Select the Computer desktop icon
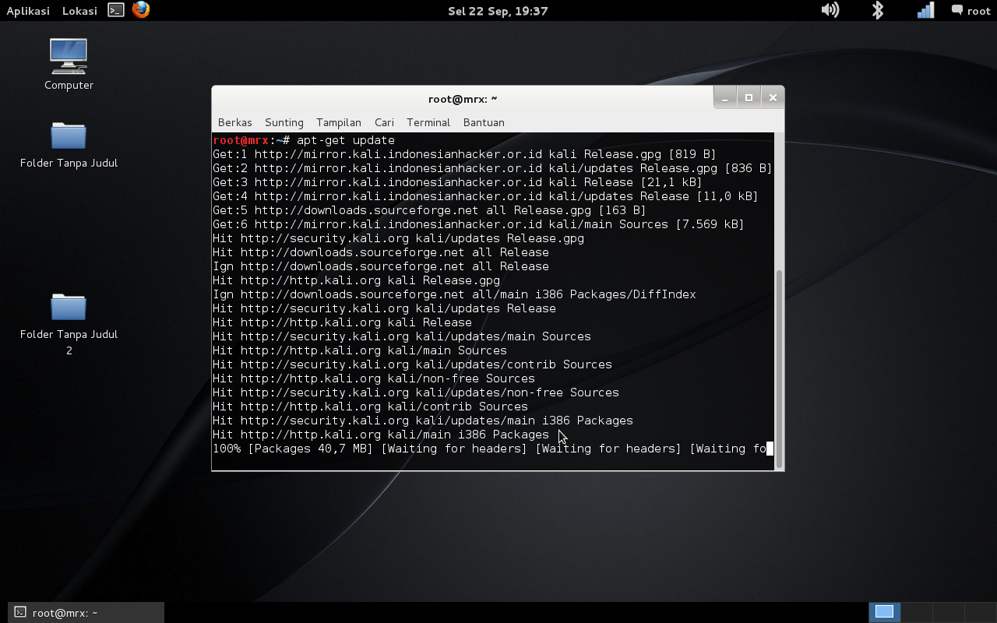This screenshot has height=623, width=997. coord(69,64)
